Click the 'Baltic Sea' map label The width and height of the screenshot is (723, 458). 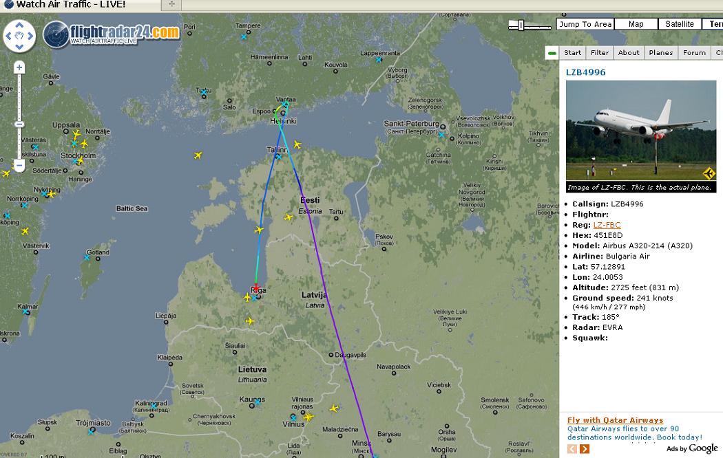132,208
